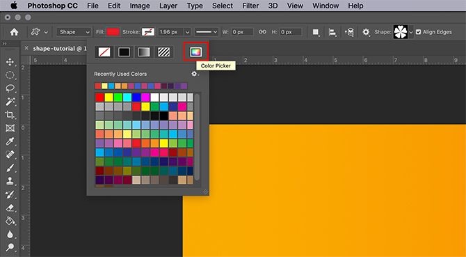Select the History Brush tool
This screenshot has height=257, width=466.
click(x=10, y=194)
